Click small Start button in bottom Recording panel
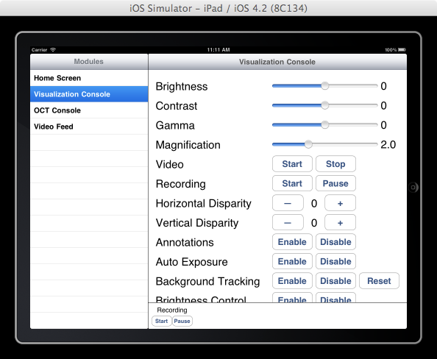Screen dimensions: 437x359 (x=161, y=321)
